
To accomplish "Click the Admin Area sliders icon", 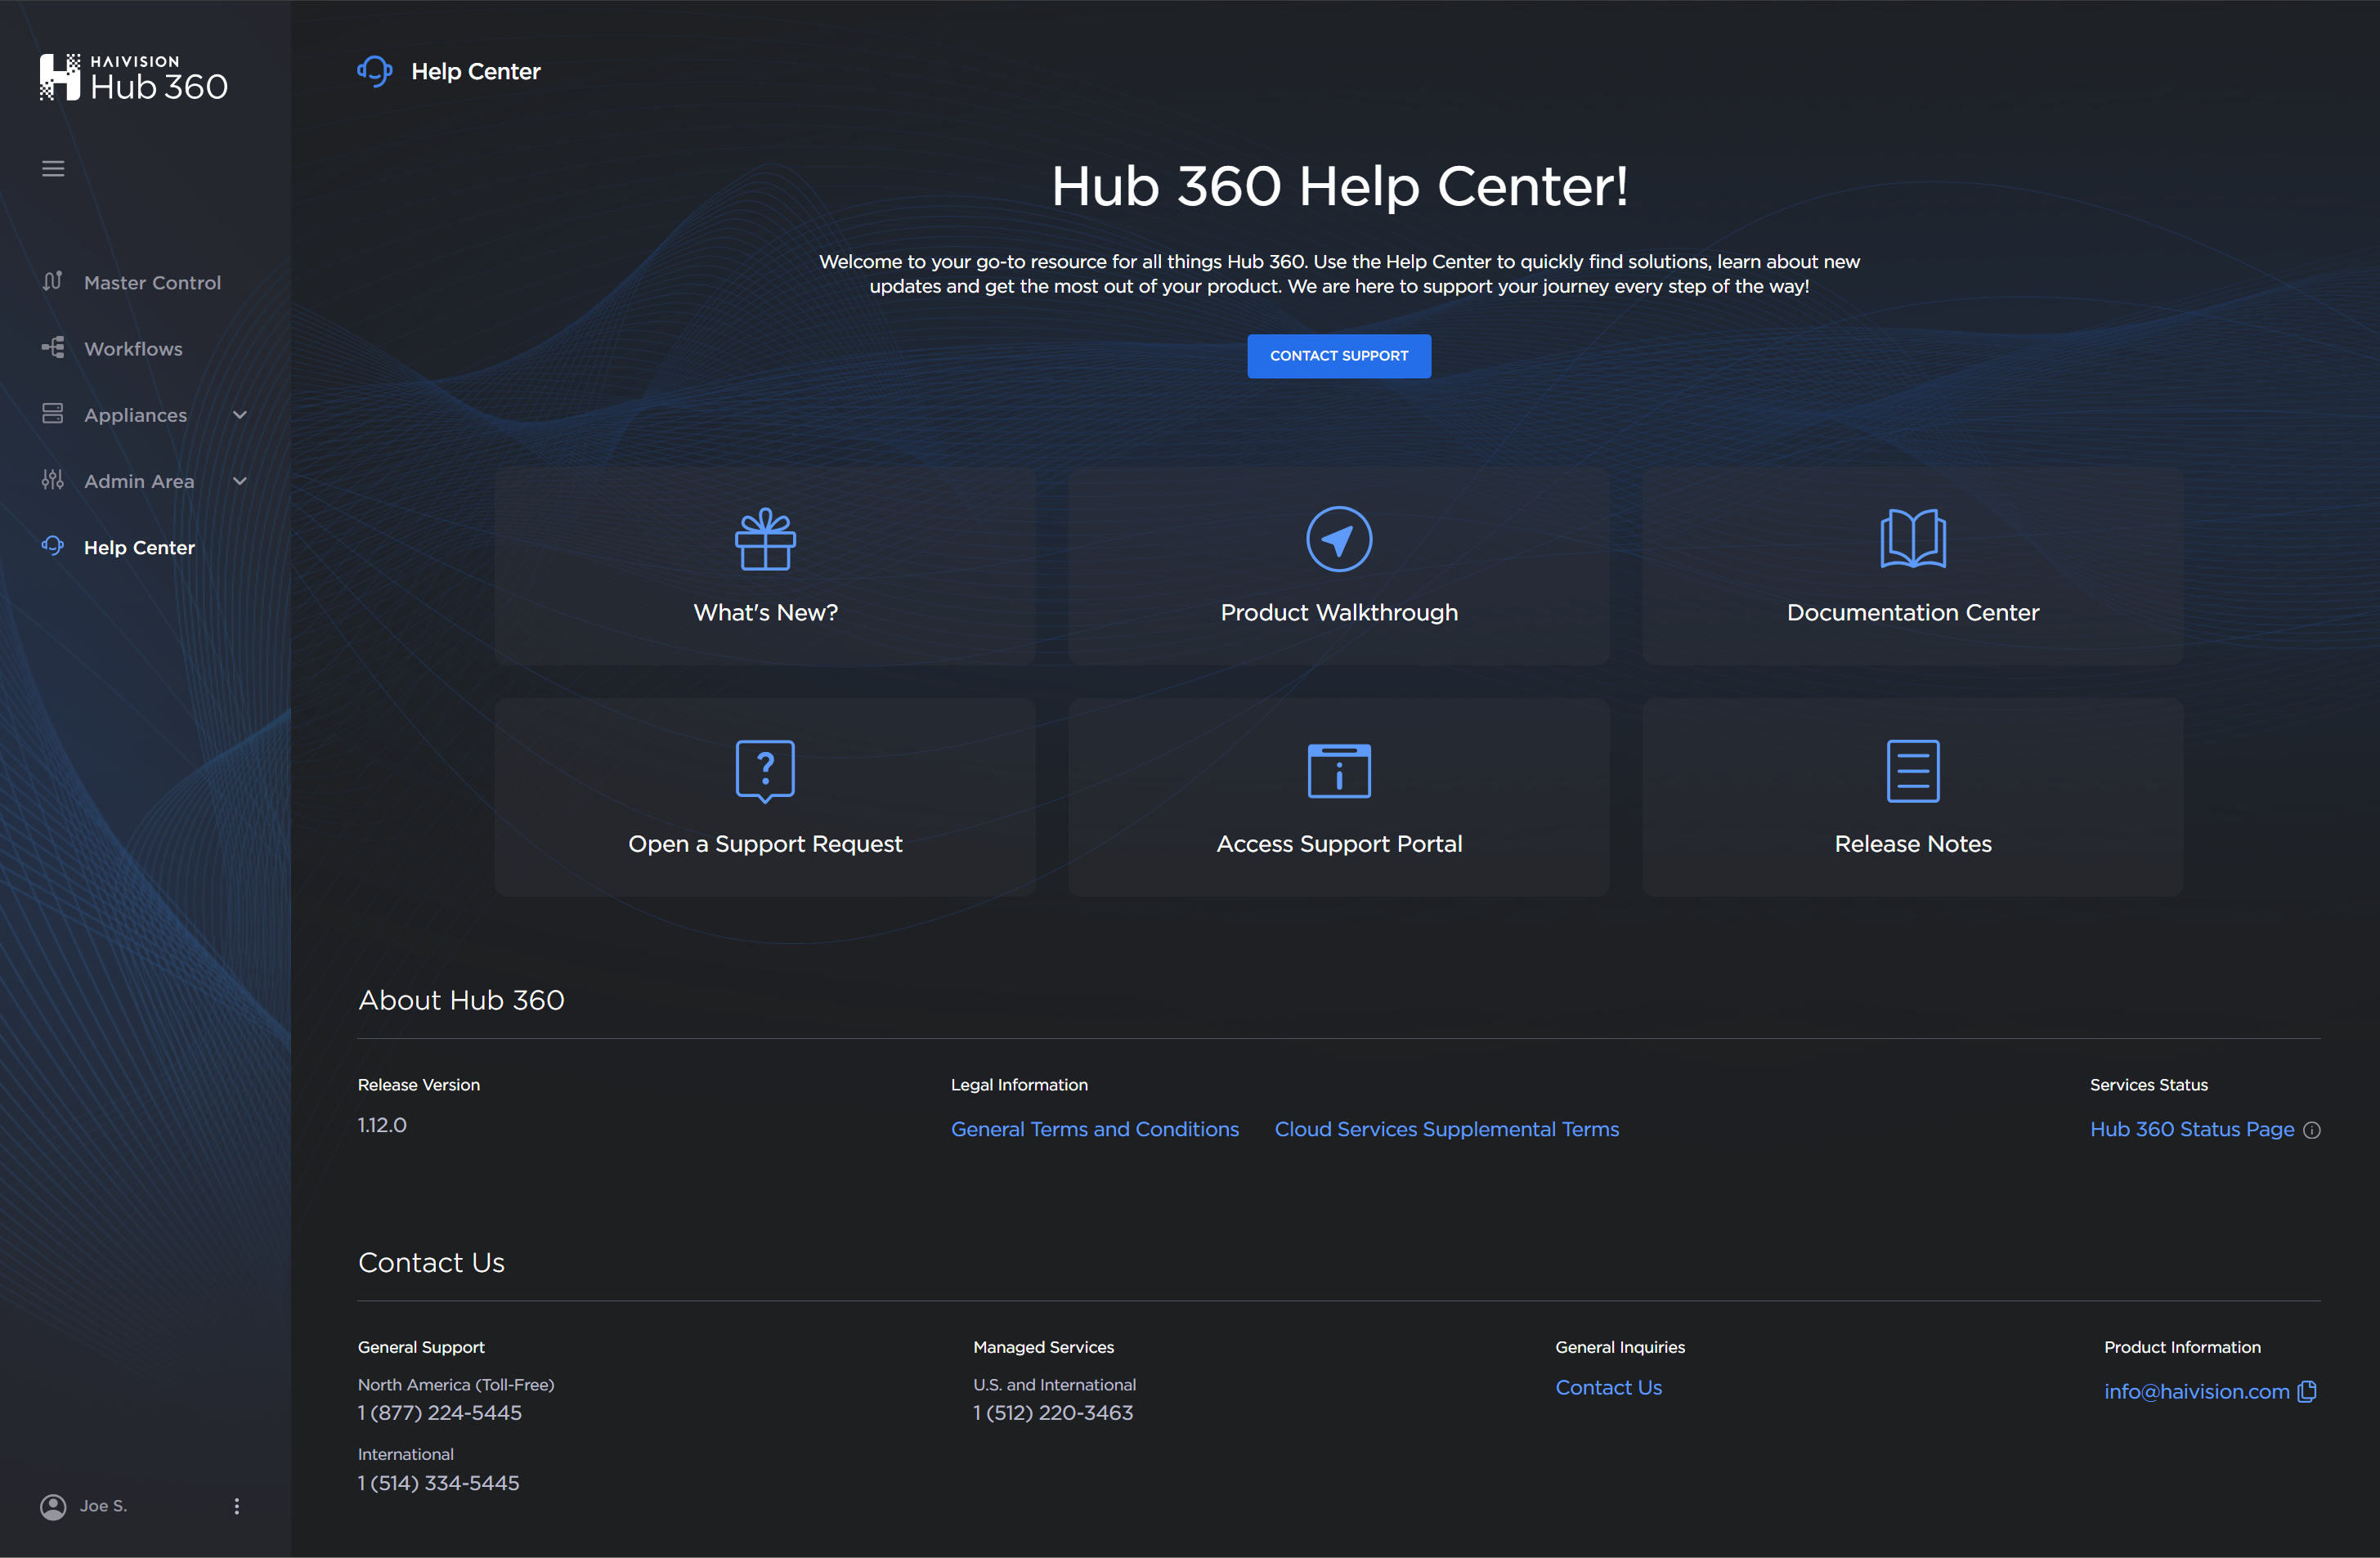I will [x=53, y=480].
